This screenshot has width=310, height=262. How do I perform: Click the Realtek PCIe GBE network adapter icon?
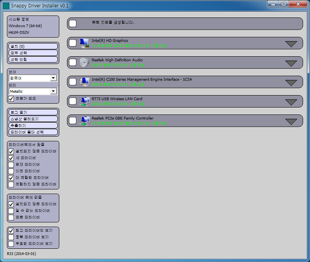click(x=84, y=121)
